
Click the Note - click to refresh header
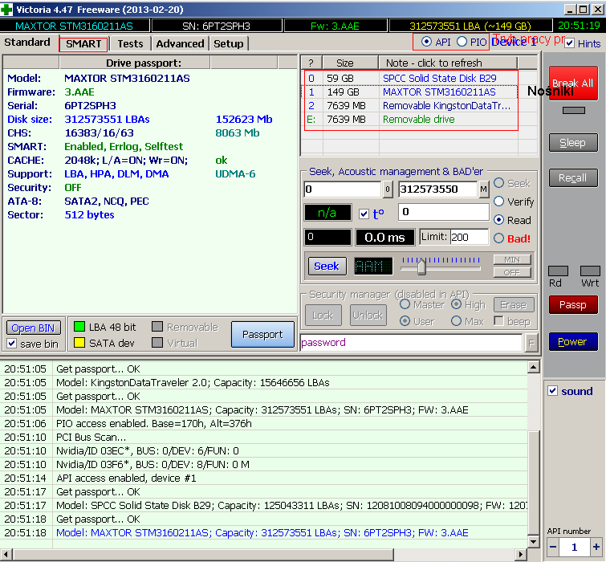point(448,63)
